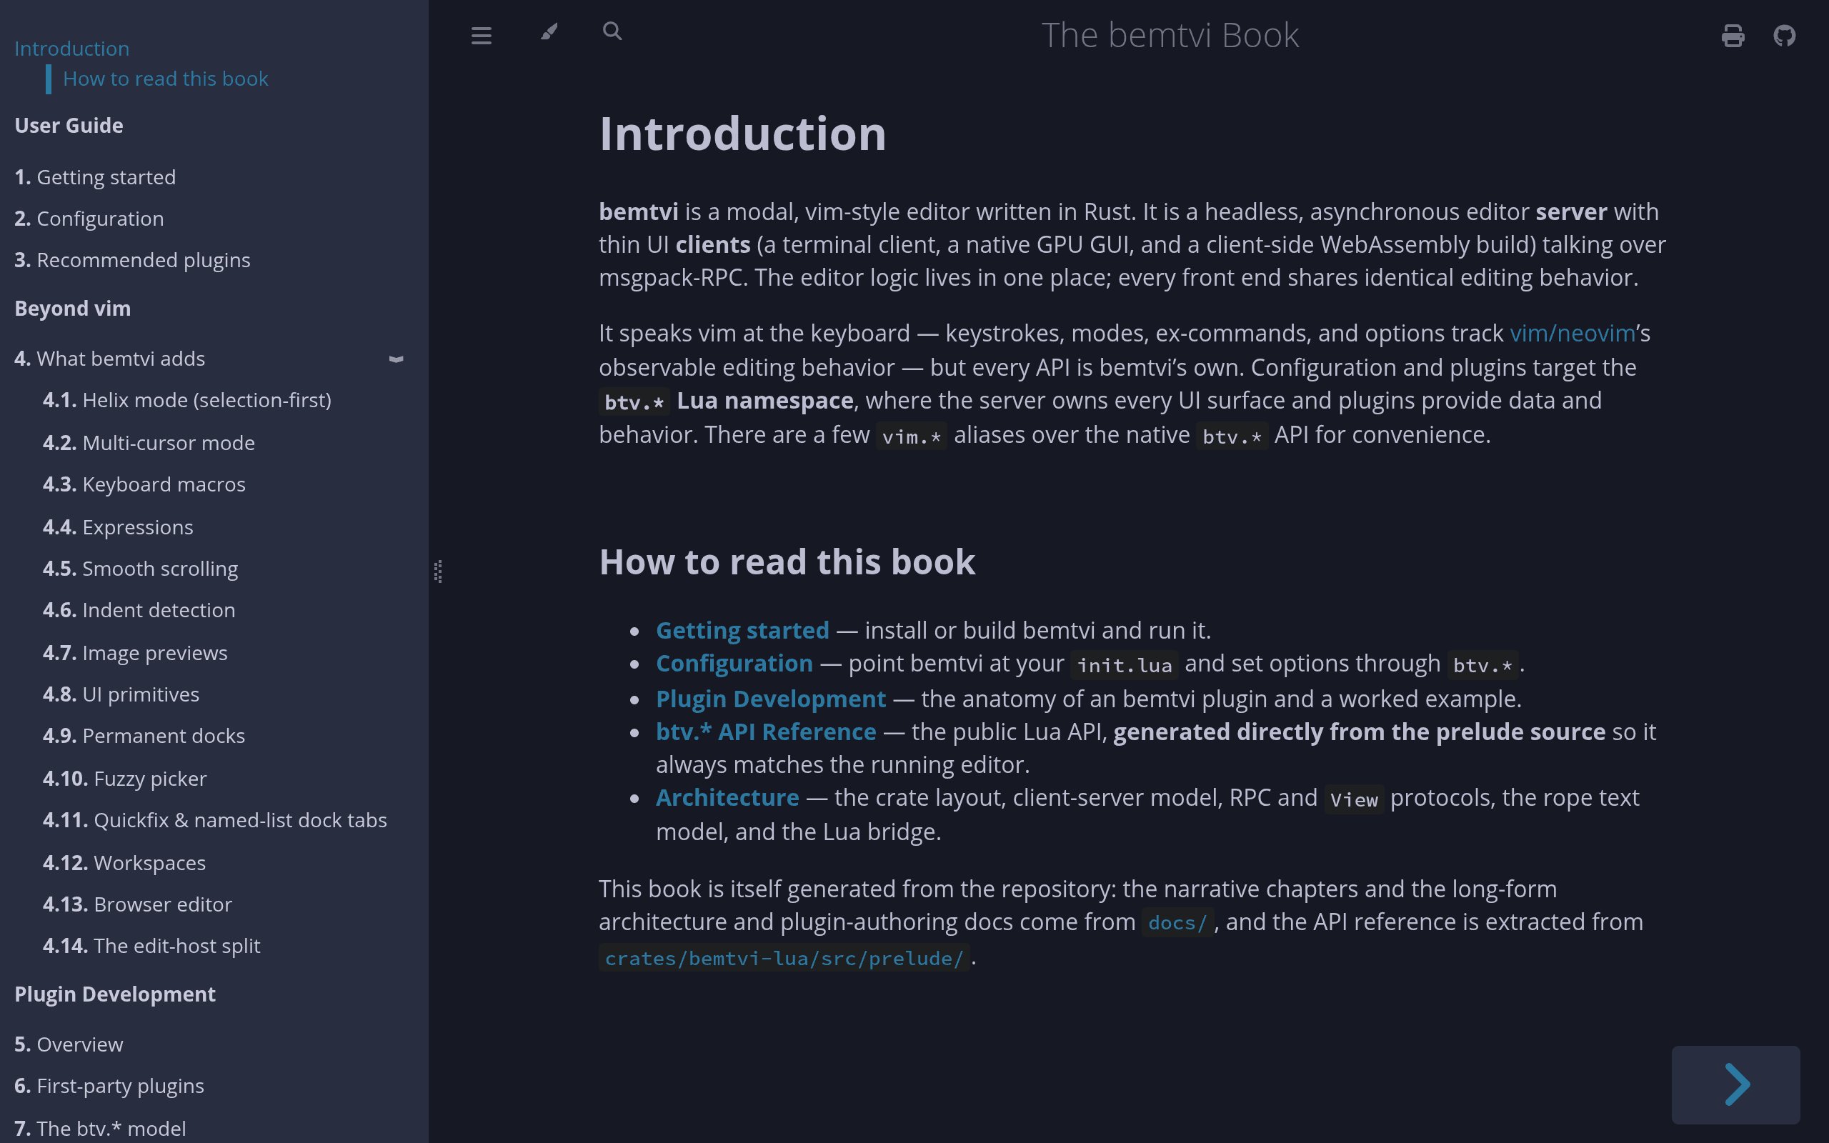Viewport: 1829px width, 1143px height.
Task: Follow the Configuration link in the list
Action: 734,663
